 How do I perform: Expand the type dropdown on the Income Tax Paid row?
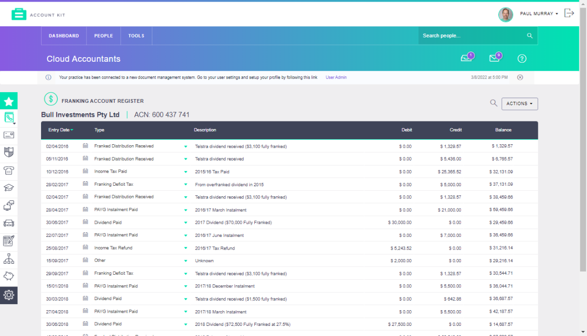pos(185,171)
